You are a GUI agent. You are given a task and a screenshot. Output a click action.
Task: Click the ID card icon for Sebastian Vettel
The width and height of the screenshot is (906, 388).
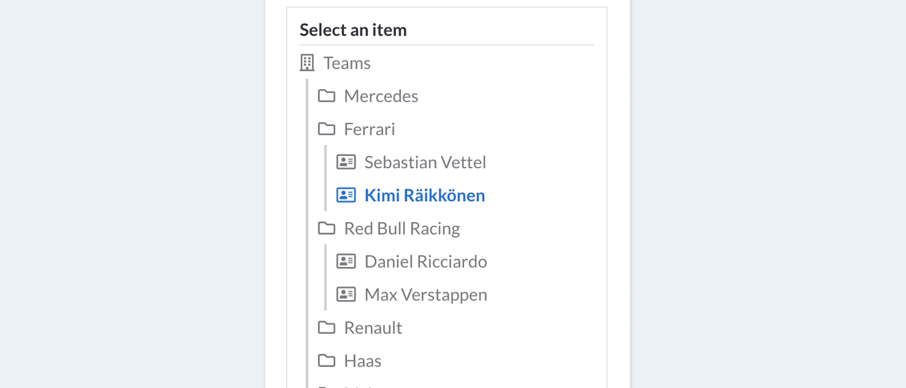point(346,162)
